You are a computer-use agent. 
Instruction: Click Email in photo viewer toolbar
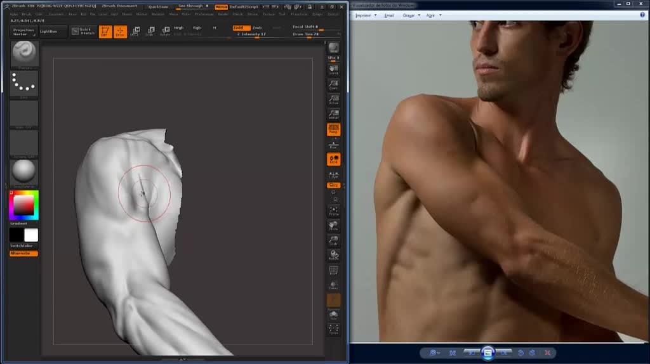click(389, 15)
